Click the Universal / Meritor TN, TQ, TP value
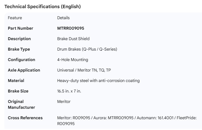This screenshot has height=130, width=202. [84, 70]
